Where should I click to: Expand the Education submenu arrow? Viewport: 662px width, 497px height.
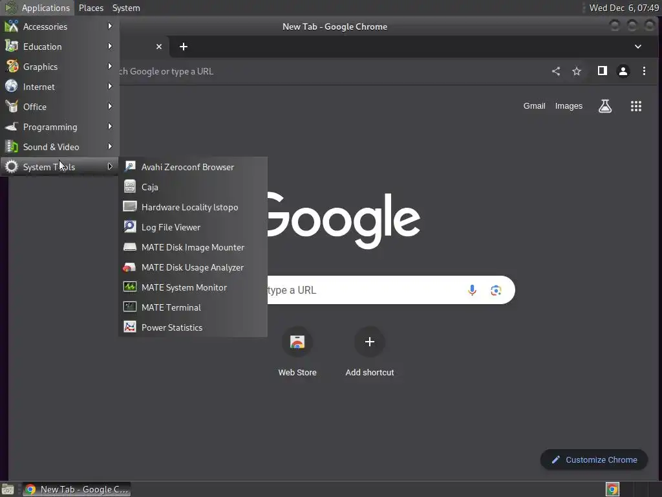click(x=110, y=46)
